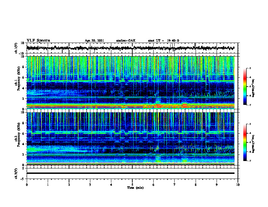Click time axis tick label '9'
This screenshot has width=268, height=207.
217,185
